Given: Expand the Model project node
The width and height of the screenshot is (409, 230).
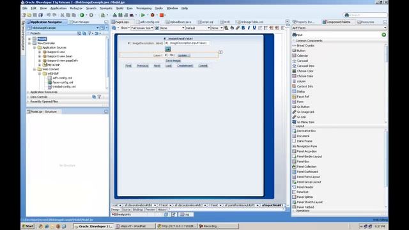Looking at the screenshot, I should pyautogui.click(x=29, y=39).
